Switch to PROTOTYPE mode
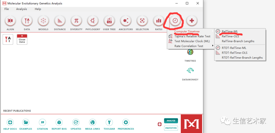Viewport: 275px width, 133px height. 171,128
